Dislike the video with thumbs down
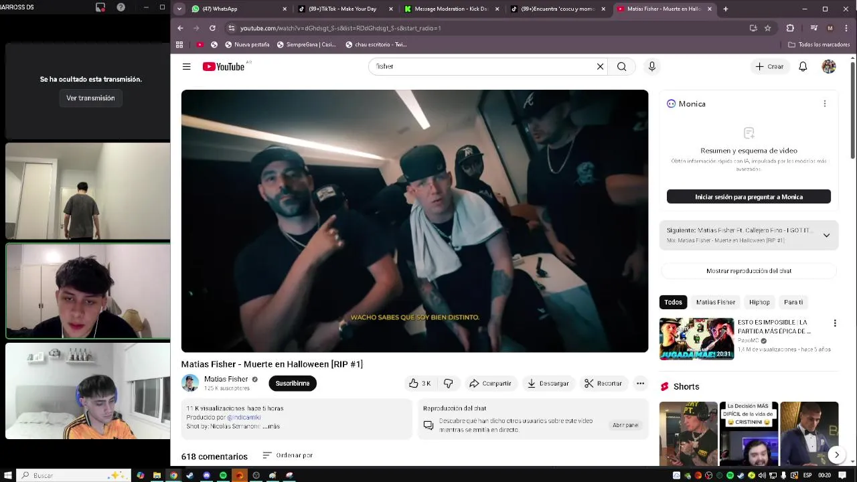This screenshot has height=482, width=857. (x=448, y=383)
